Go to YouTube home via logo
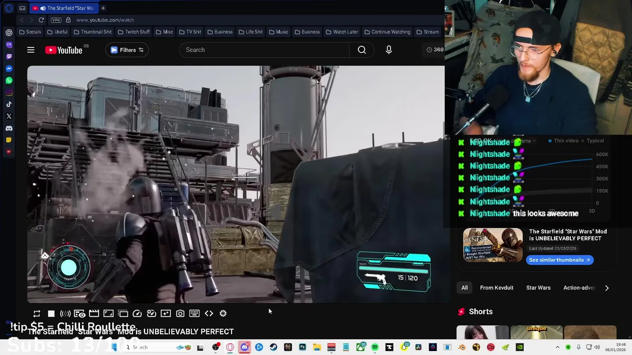 point(64,50)
